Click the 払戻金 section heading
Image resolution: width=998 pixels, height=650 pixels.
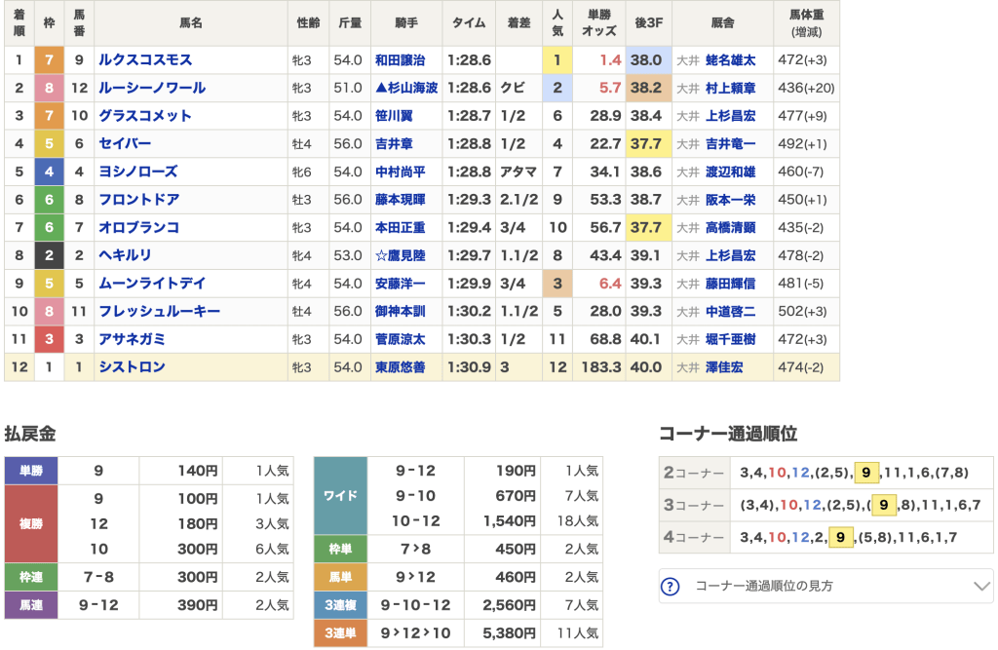(30, 435)
